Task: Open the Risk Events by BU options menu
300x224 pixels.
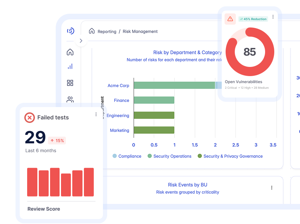Action: pyautogui.click(x=271, y=188)
